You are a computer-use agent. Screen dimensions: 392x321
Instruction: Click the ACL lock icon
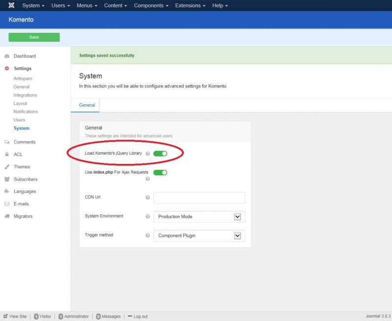[7, 155]
